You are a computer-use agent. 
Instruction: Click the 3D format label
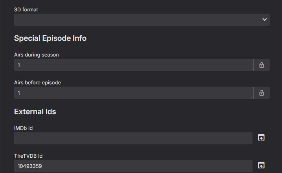[26, 9]
